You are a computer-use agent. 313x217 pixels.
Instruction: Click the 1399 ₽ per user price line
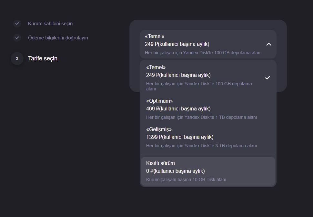pyautogui.click(x=180, y=137)
